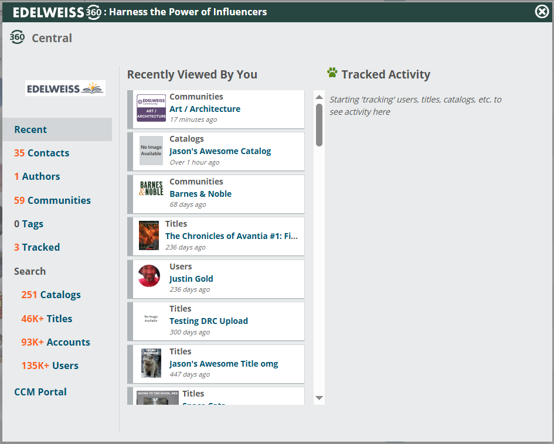
Task: Click the cat cover for Jason's Awesome Title
Action: pos(151,363)
